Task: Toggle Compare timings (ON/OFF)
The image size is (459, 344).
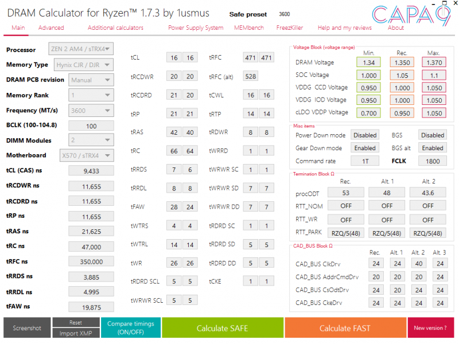Action: pyautogui.click(x=131, y=327)
